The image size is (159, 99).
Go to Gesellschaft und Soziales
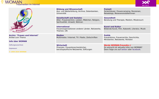(69, 18)
